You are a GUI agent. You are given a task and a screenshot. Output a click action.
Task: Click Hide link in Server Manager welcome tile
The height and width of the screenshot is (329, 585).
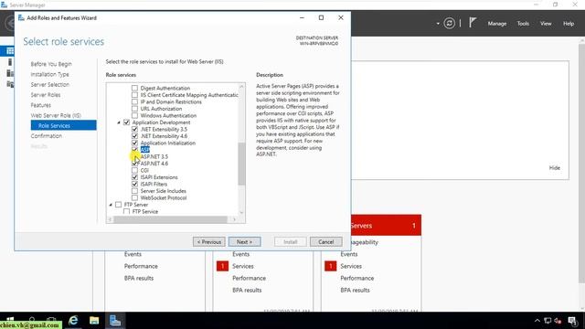click(555, 168)
